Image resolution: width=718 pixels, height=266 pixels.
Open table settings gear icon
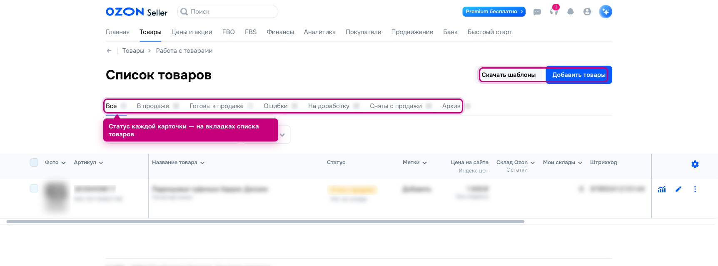(x=695, y=164)
